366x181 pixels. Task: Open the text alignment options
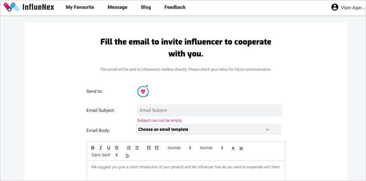click(127, 156)
